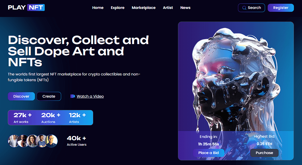Select the middle woman's avatar

pos(32,141)
